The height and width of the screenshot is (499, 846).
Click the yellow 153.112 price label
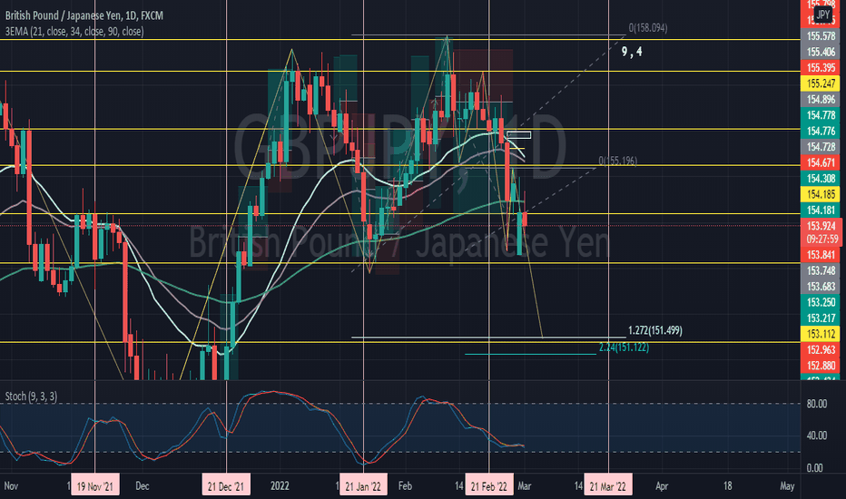point(821,334)
